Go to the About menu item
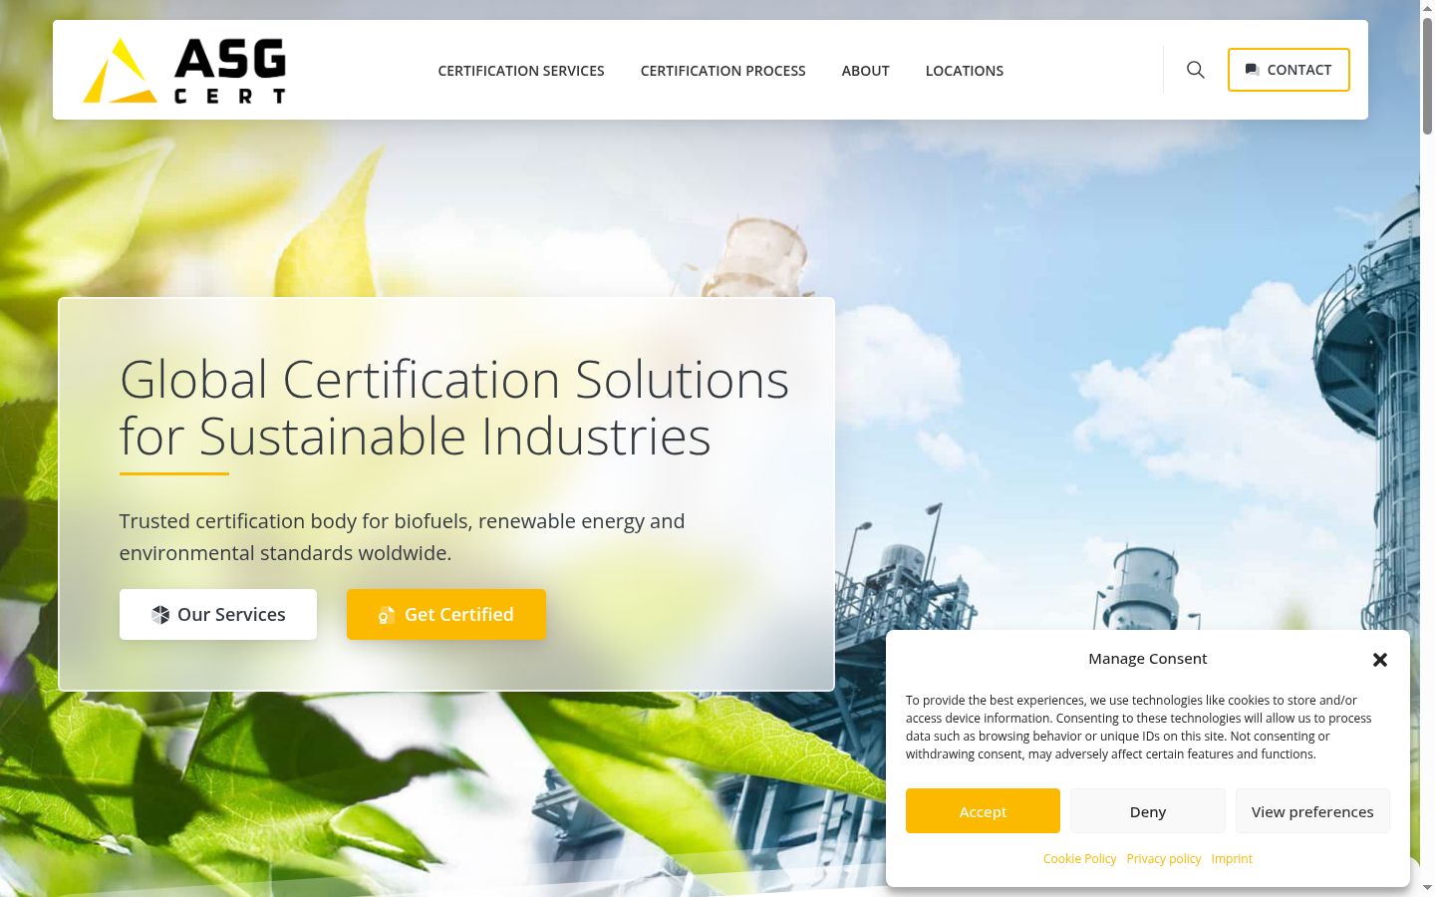Image resolution: width=1435 pixels, height=897 pixels. click(866, 71)
